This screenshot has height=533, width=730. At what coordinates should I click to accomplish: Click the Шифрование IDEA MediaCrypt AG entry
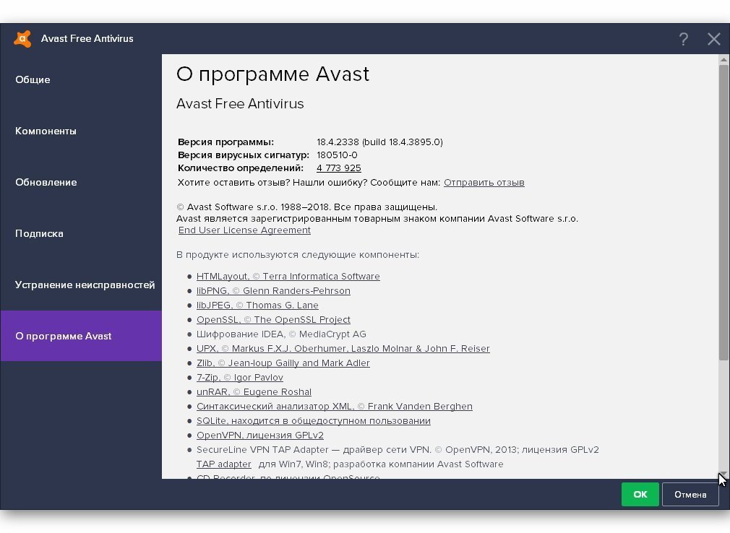[281, 334]
